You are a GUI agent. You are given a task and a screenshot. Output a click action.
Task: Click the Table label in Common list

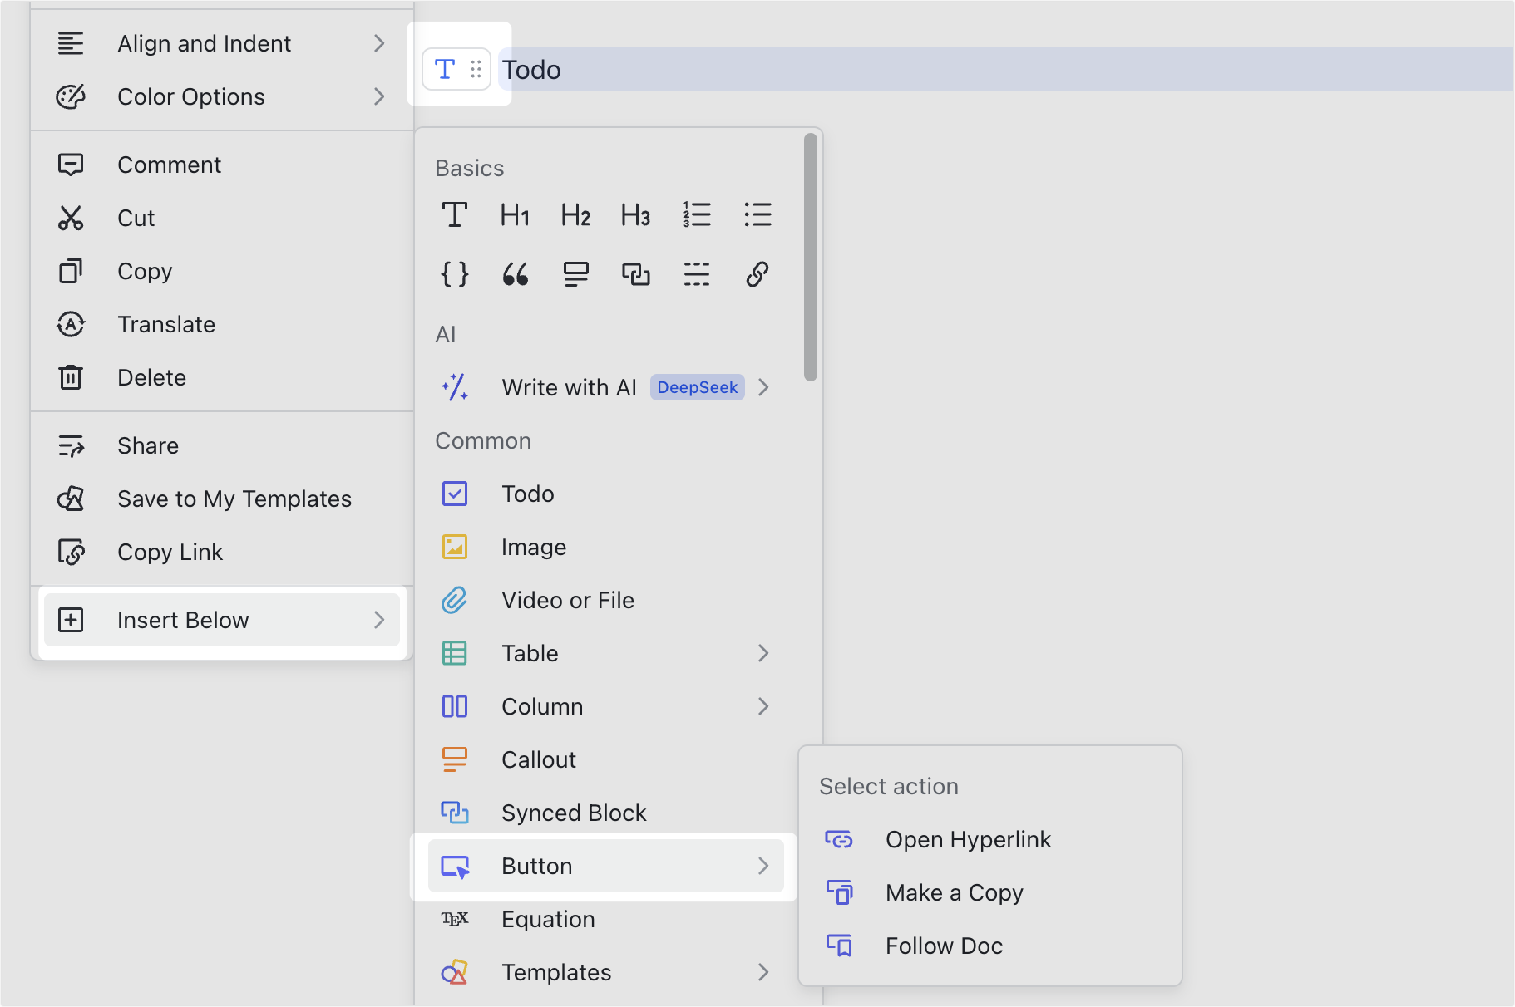point(530,653)
